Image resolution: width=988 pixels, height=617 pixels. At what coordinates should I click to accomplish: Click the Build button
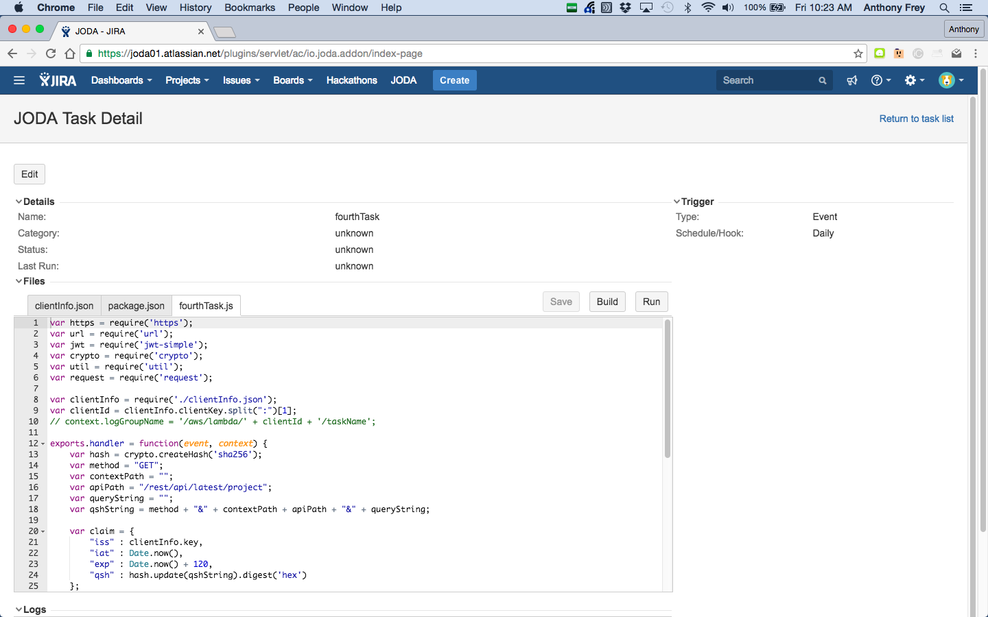[x=607, y=302]
